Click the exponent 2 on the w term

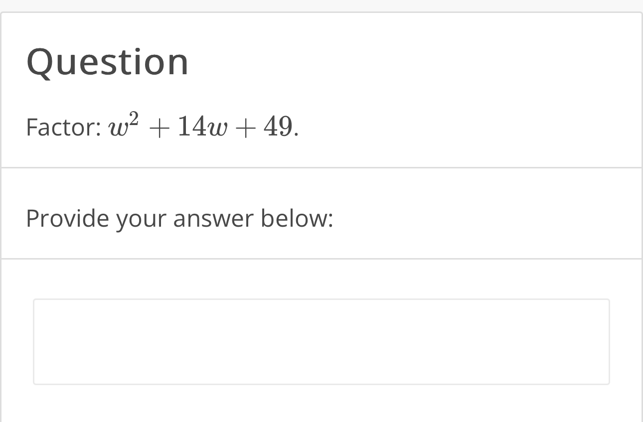coord(134,116)
